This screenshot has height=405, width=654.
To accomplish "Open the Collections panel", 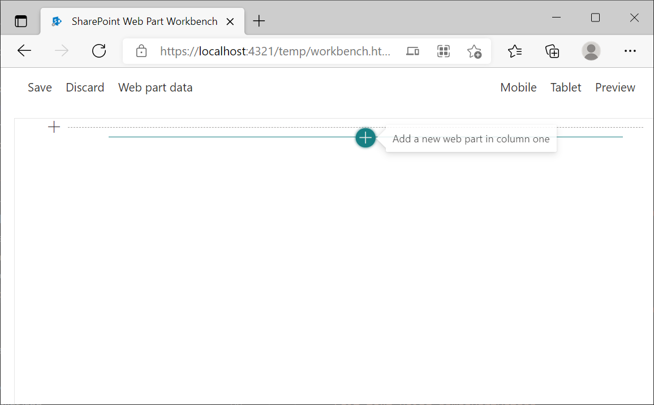I will pos(552,51).
